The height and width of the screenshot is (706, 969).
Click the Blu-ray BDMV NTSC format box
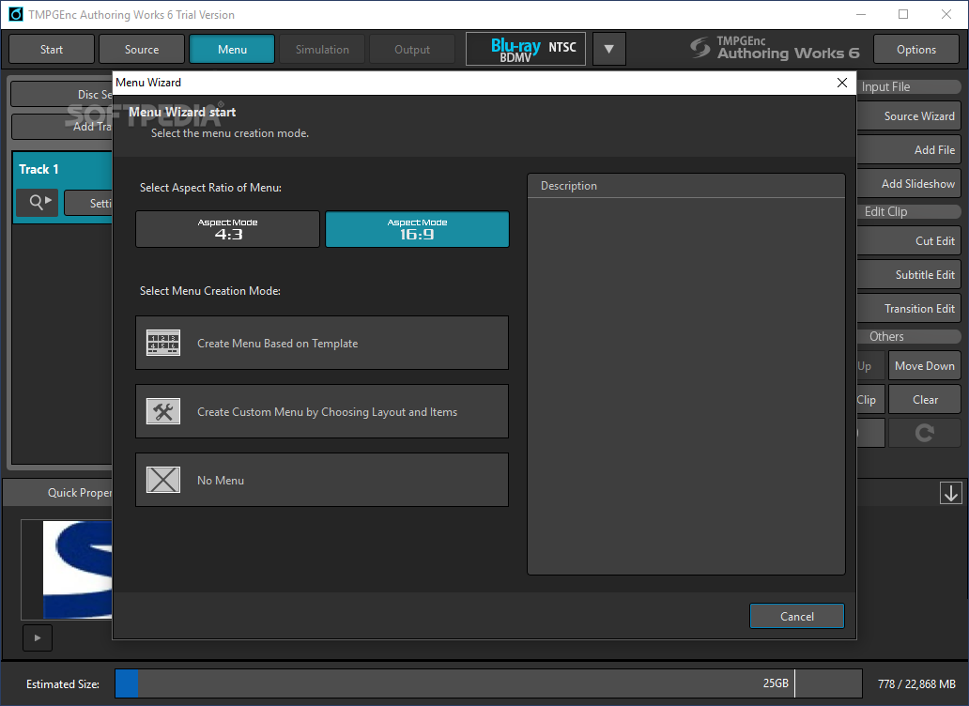coord(526,50)
